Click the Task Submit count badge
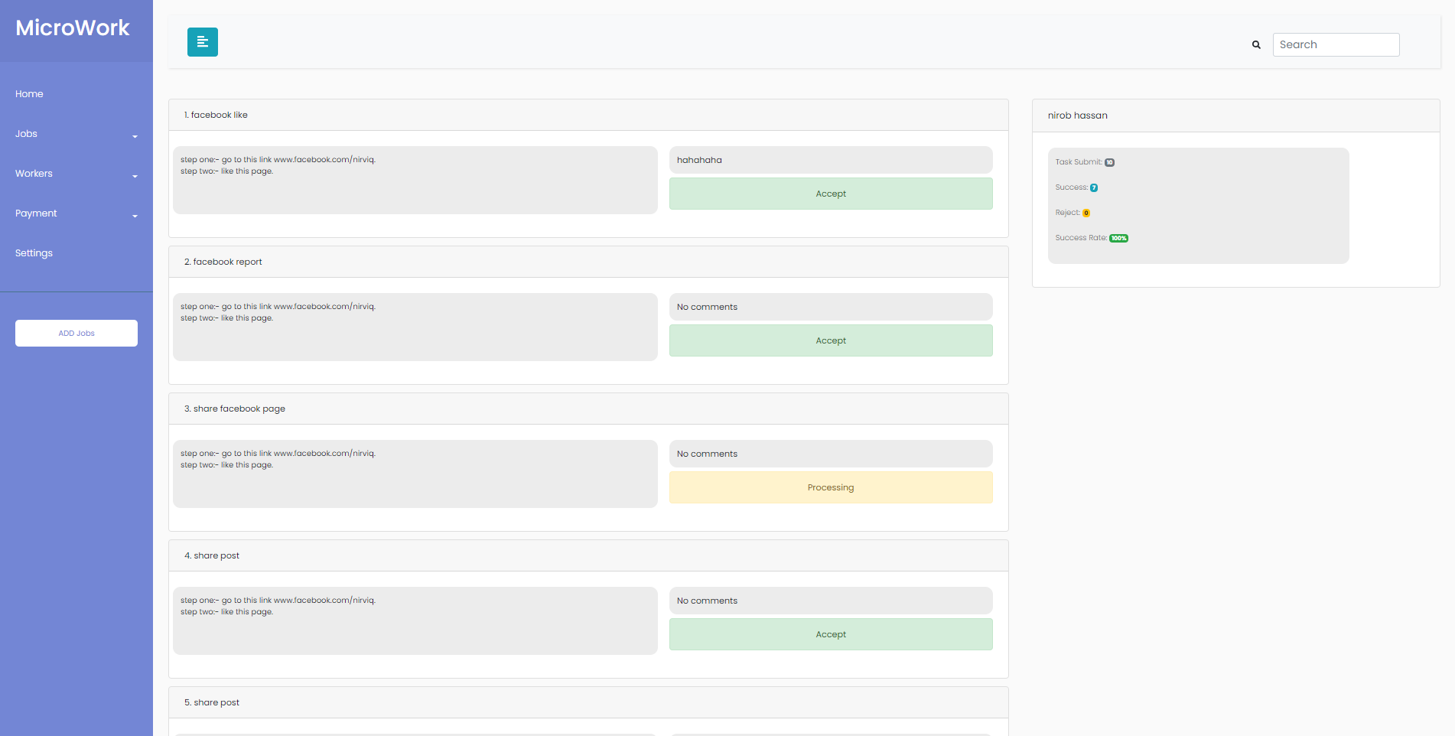Viewport: 1455px width, 736px height. [x=1110, y=162]
